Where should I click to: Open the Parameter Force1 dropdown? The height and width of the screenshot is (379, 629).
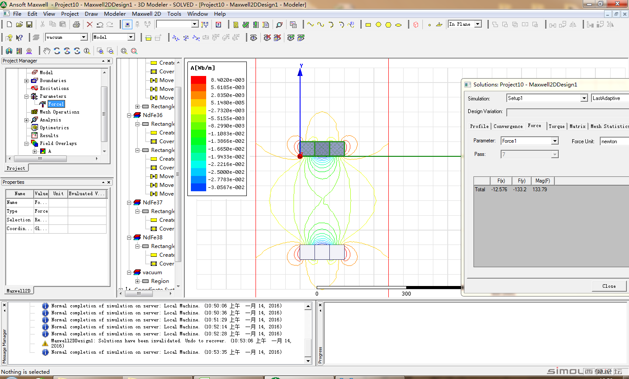pyautogui.click(x=555, y=141)
